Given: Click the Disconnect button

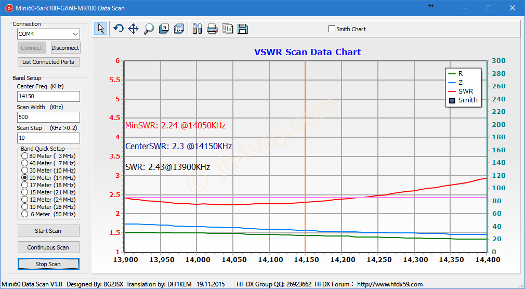Looking at the screenshot, I should coord(65,48).
